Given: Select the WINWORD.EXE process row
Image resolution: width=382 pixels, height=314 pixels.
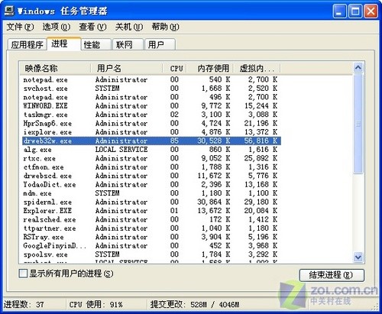Looking at the screenshot, I should coord(152,105).
